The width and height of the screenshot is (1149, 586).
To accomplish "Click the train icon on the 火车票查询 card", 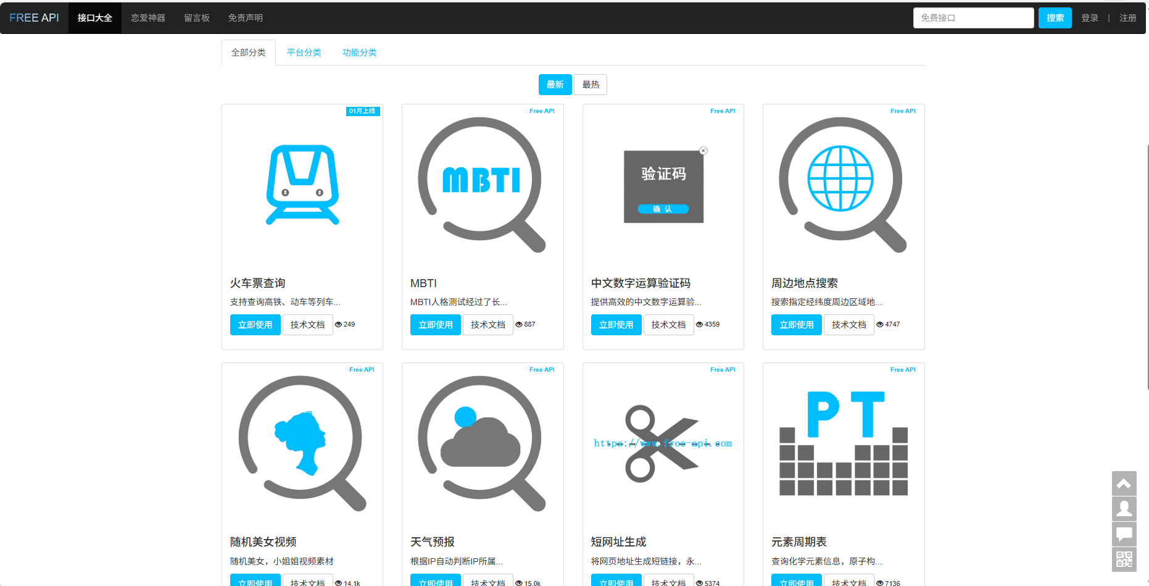I will 302,185.
